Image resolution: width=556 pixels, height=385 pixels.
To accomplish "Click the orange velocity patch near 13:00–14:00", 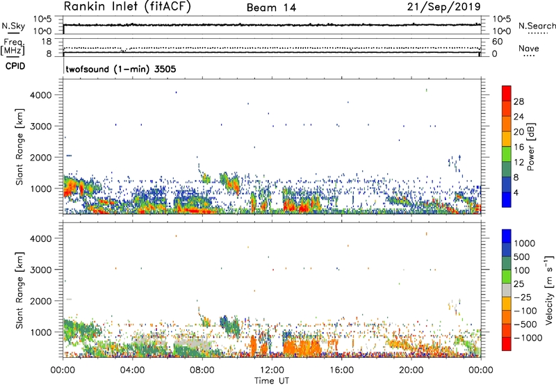I will (303, 347).
